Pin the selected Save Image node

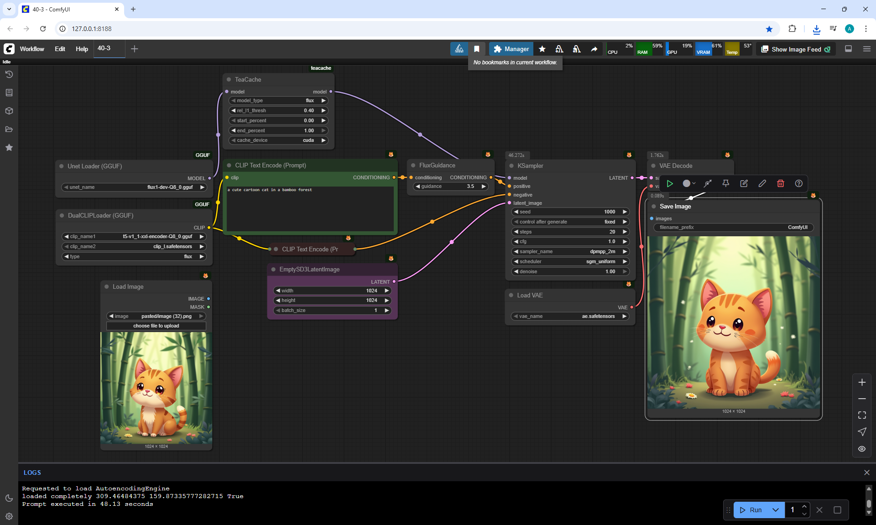coord(725,183)
